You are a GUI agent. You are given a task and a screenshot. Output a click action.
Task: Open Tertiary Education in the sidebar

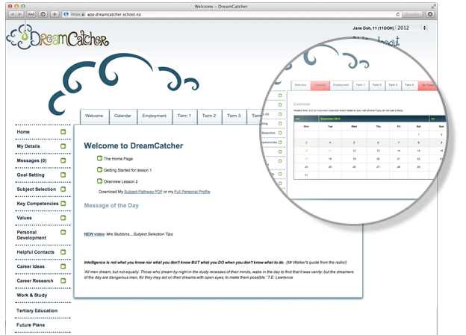(37, 310)
